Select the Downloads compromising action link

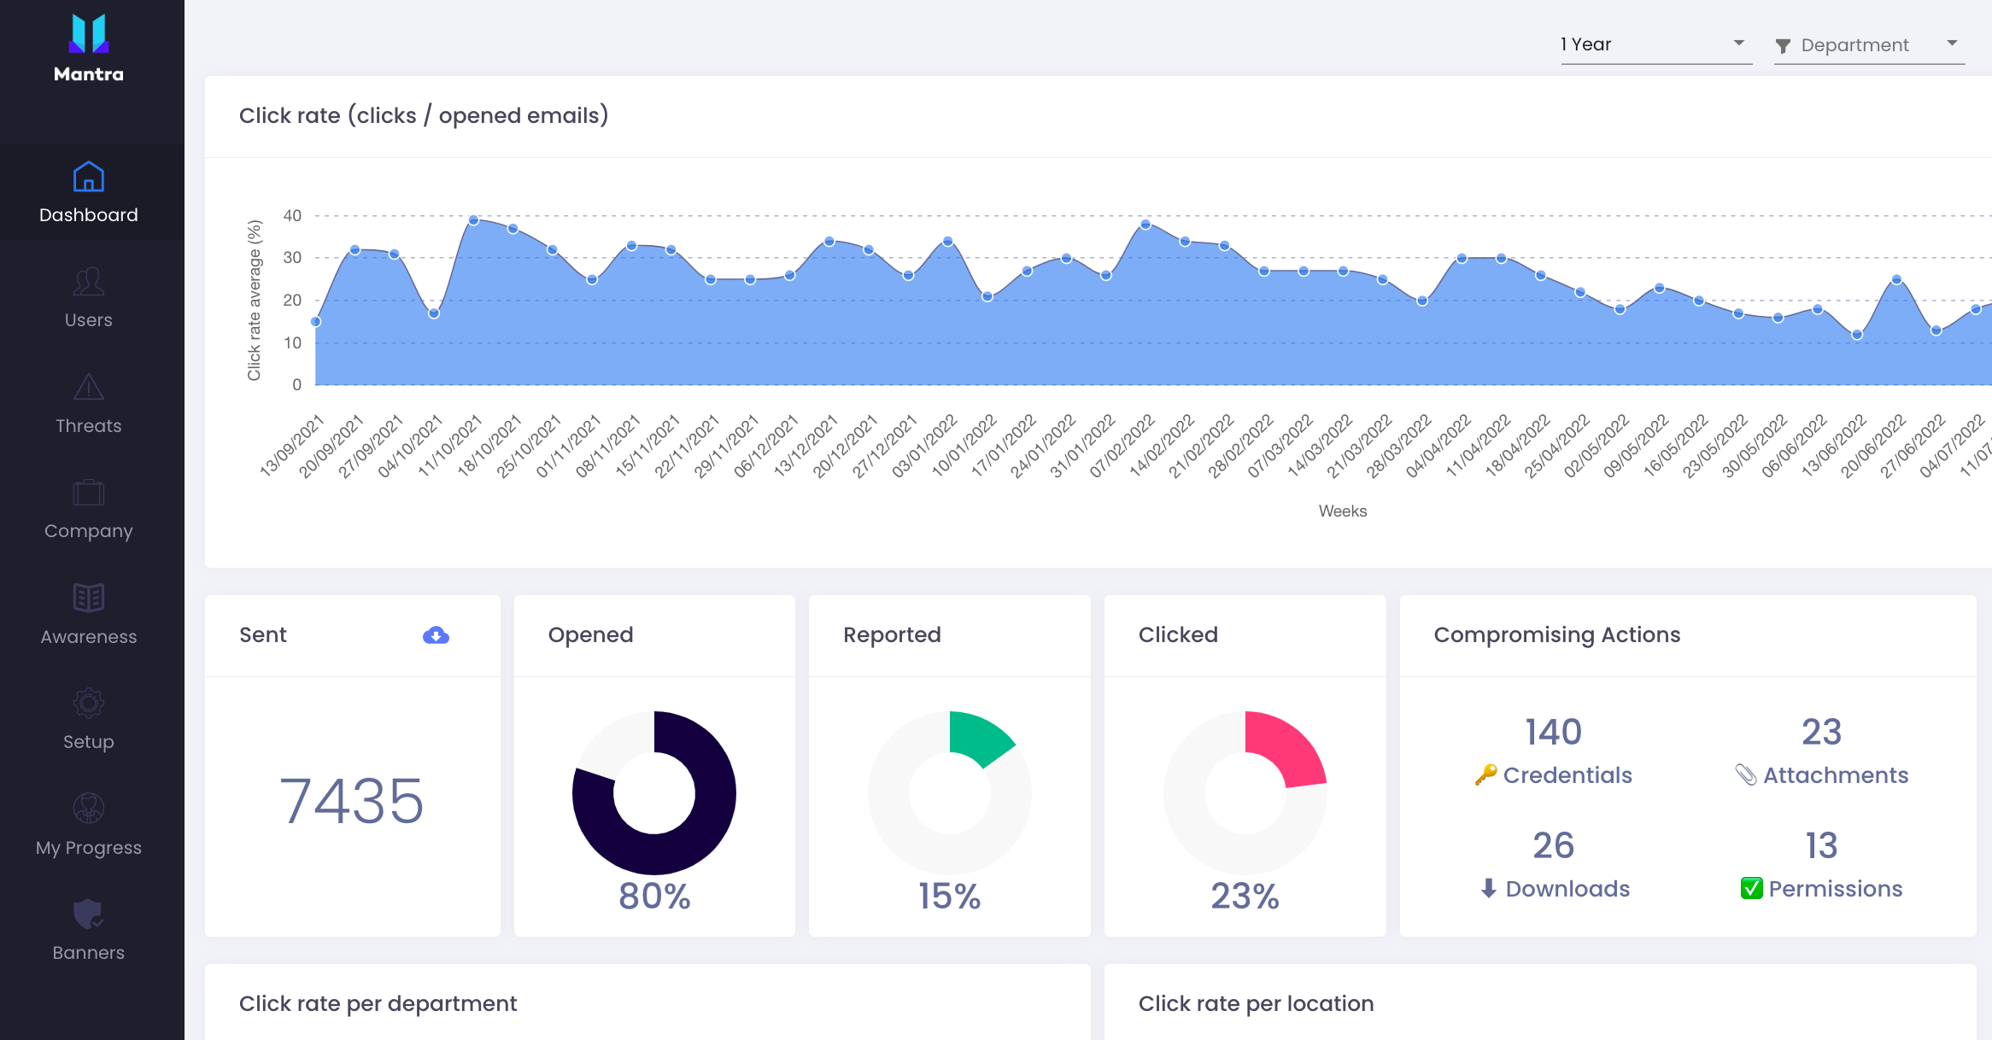1567,889
